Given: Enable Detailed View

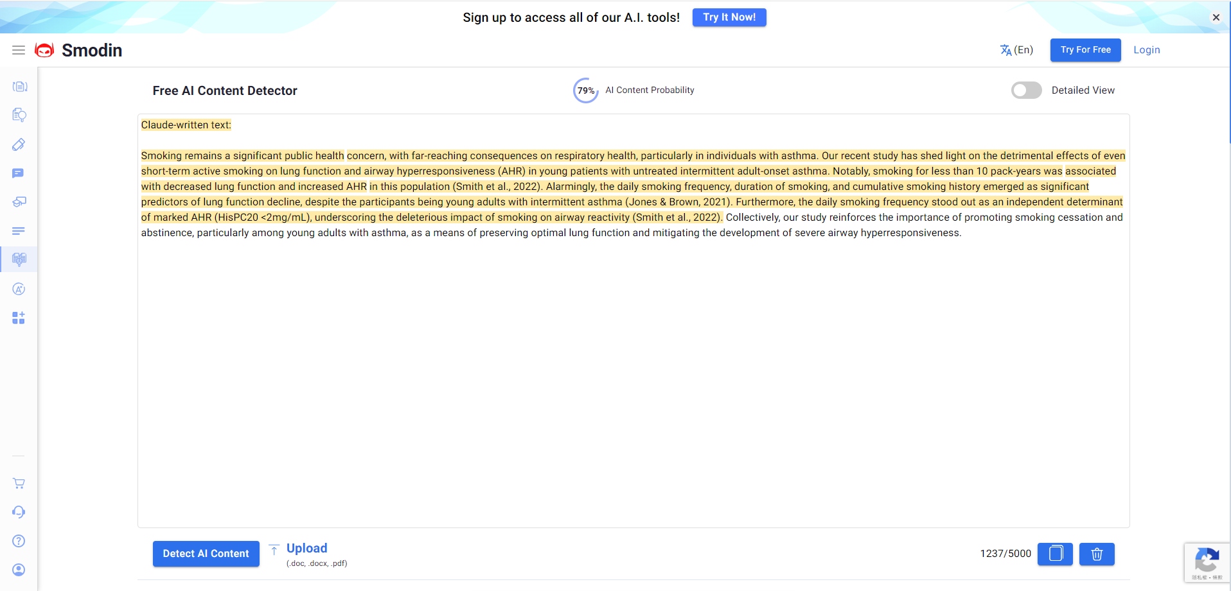Looking at the screenshot, I should 1026,90.
